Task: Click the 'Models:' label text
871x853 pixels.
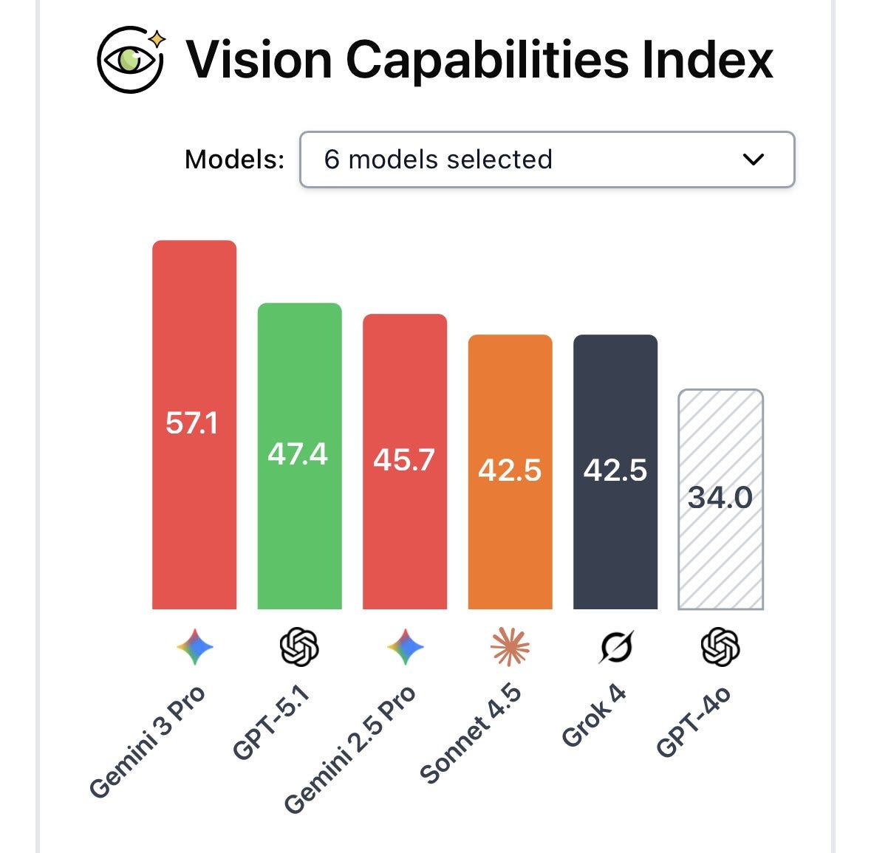Action: (234, 160)
